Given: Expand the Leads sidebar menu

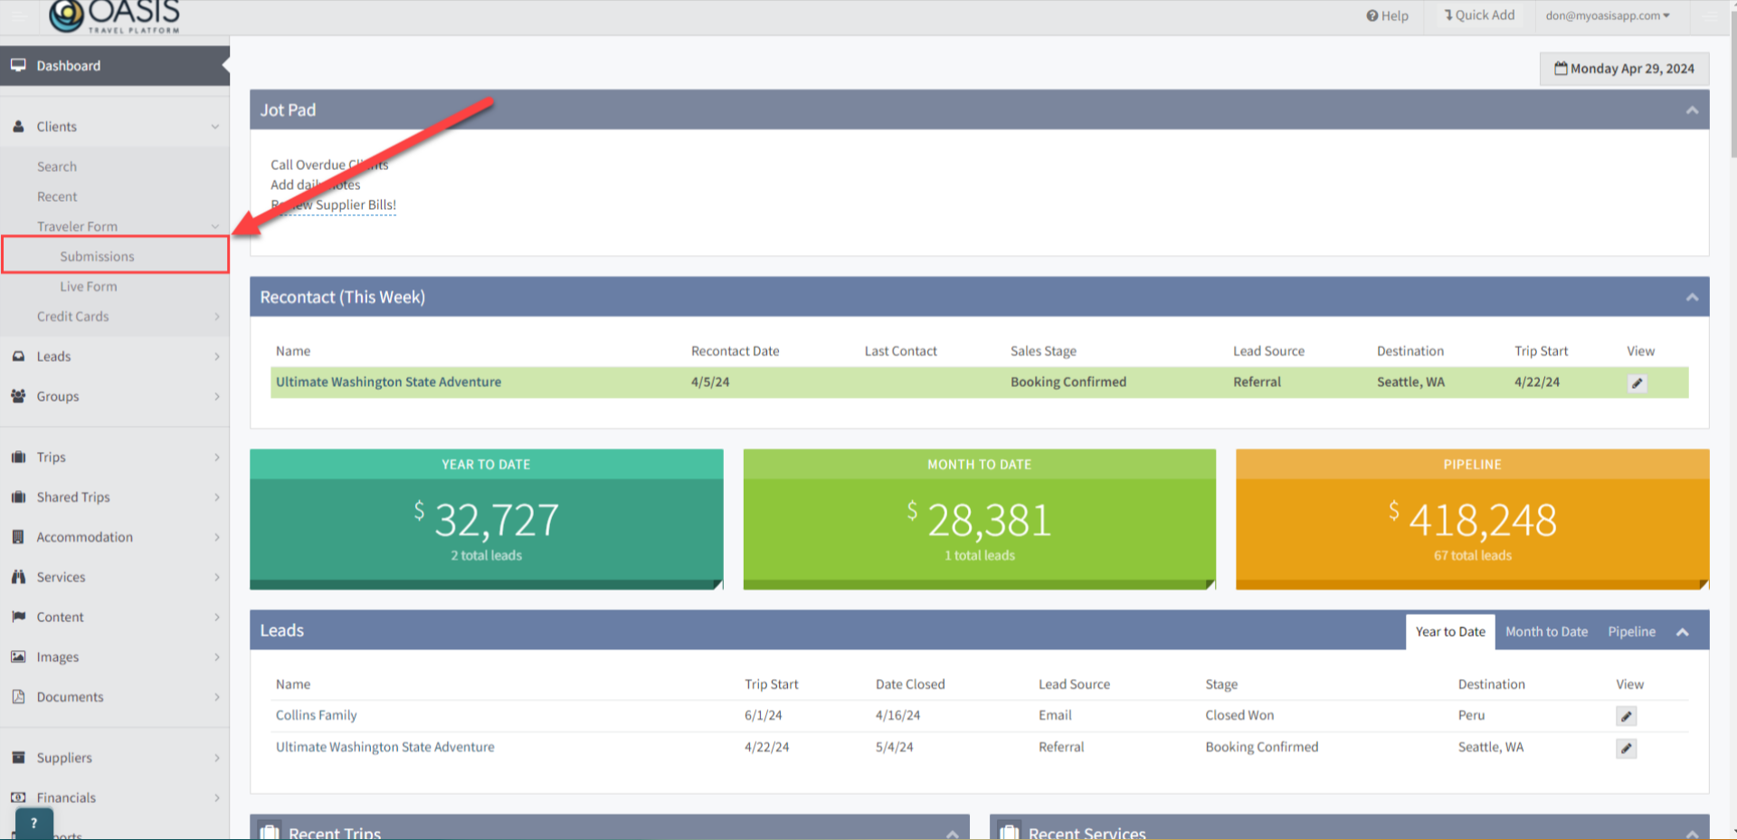Looking at the screenshot, I should pos(115,356).
